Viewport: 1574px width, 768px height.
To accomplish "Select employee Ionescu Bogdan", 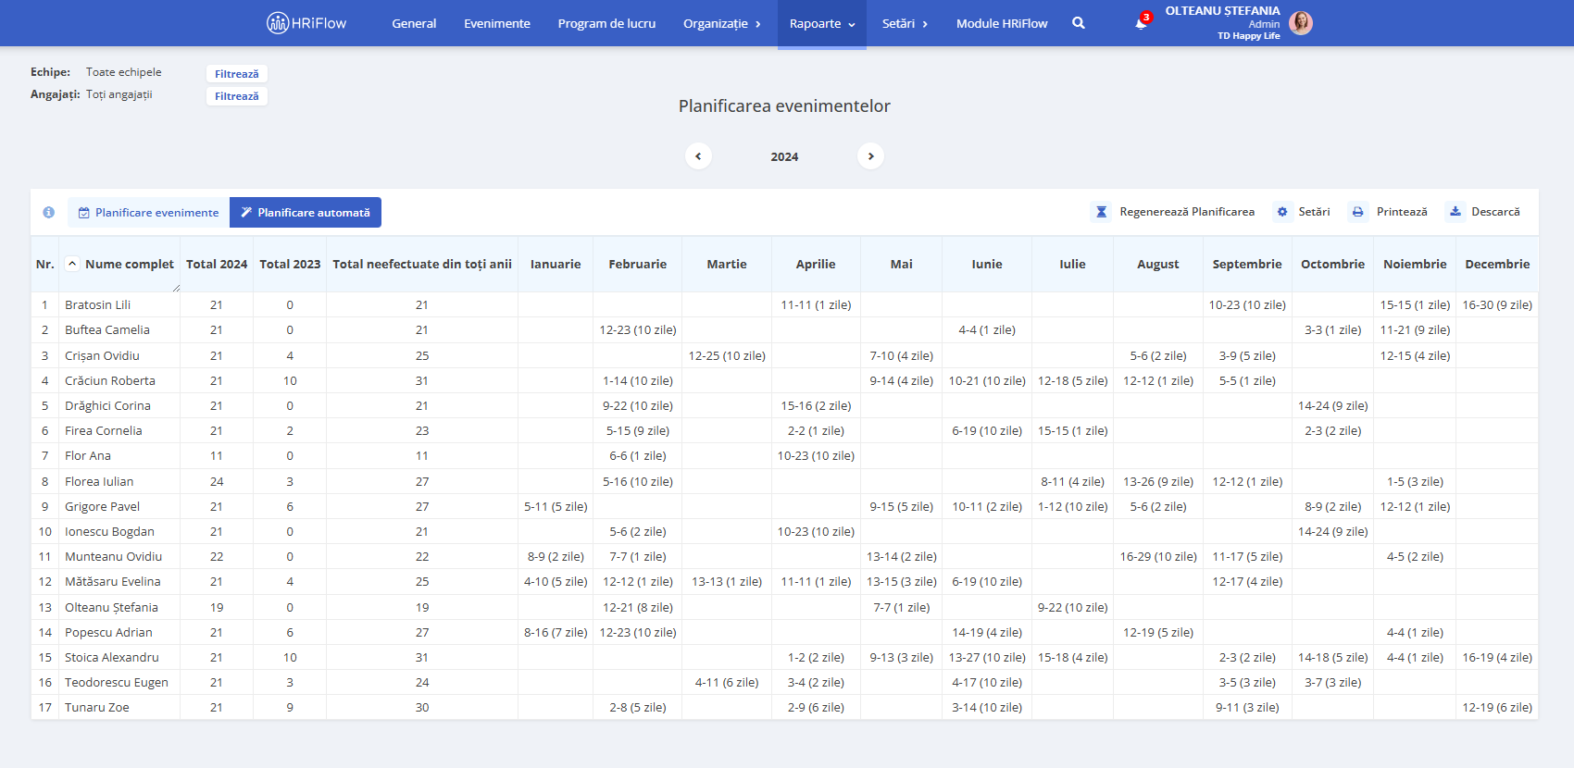I will click(x=109, y=531).
